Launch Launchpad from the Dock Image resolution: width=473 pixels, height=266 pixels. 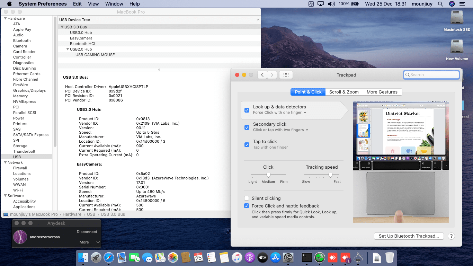coord(96,257)
